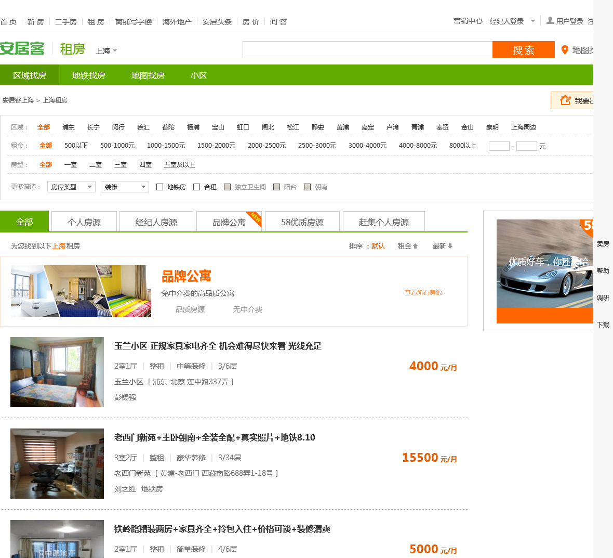Click the 默认 sort option

378,246
